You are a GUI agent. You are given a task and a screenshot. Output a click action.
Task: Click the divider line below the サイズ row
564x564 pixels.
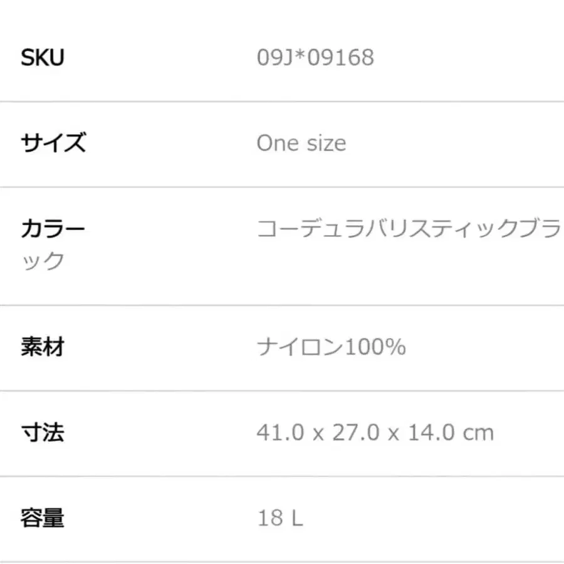(282, 187)
